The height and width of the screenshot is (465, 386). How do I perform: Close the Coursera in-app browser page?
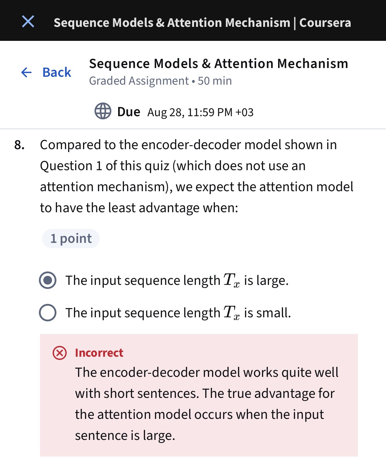click(28, 22)
